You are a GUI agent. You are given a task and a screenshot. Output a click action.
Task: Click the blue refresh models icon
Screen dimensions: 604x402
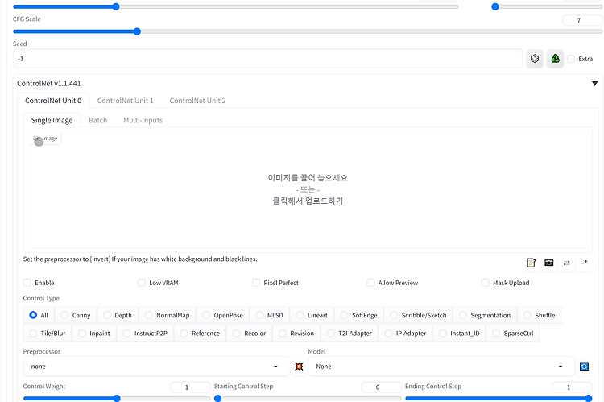coord(584,367)
